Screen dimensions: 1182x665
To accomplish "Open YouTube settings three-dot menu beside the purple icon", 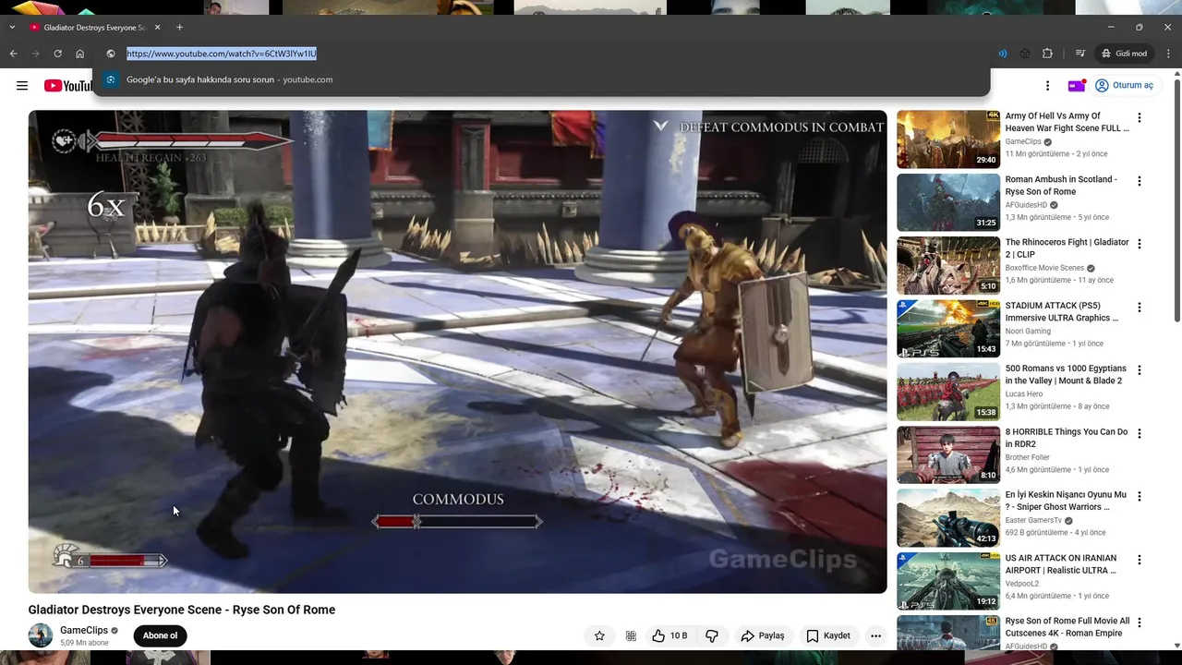I will 1047,86.
